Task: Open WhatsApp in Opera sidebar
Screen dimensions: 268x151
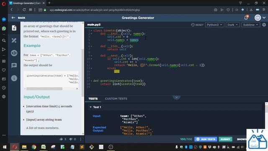Action: point(4,29)
